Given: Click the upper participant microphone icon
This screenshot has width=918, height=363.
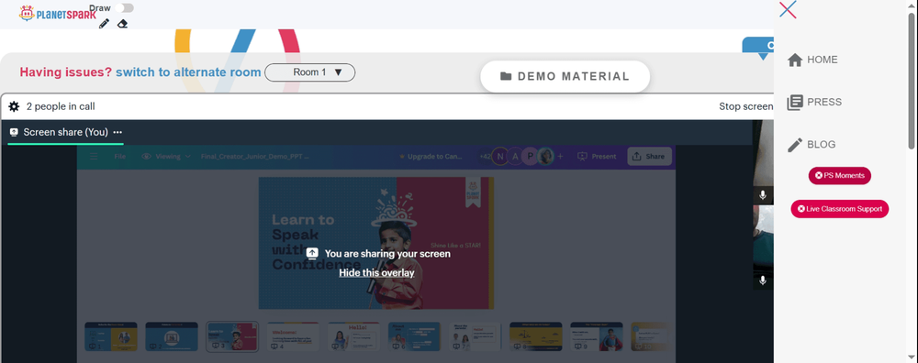Looking at the screenshot, I should point(763,195).
